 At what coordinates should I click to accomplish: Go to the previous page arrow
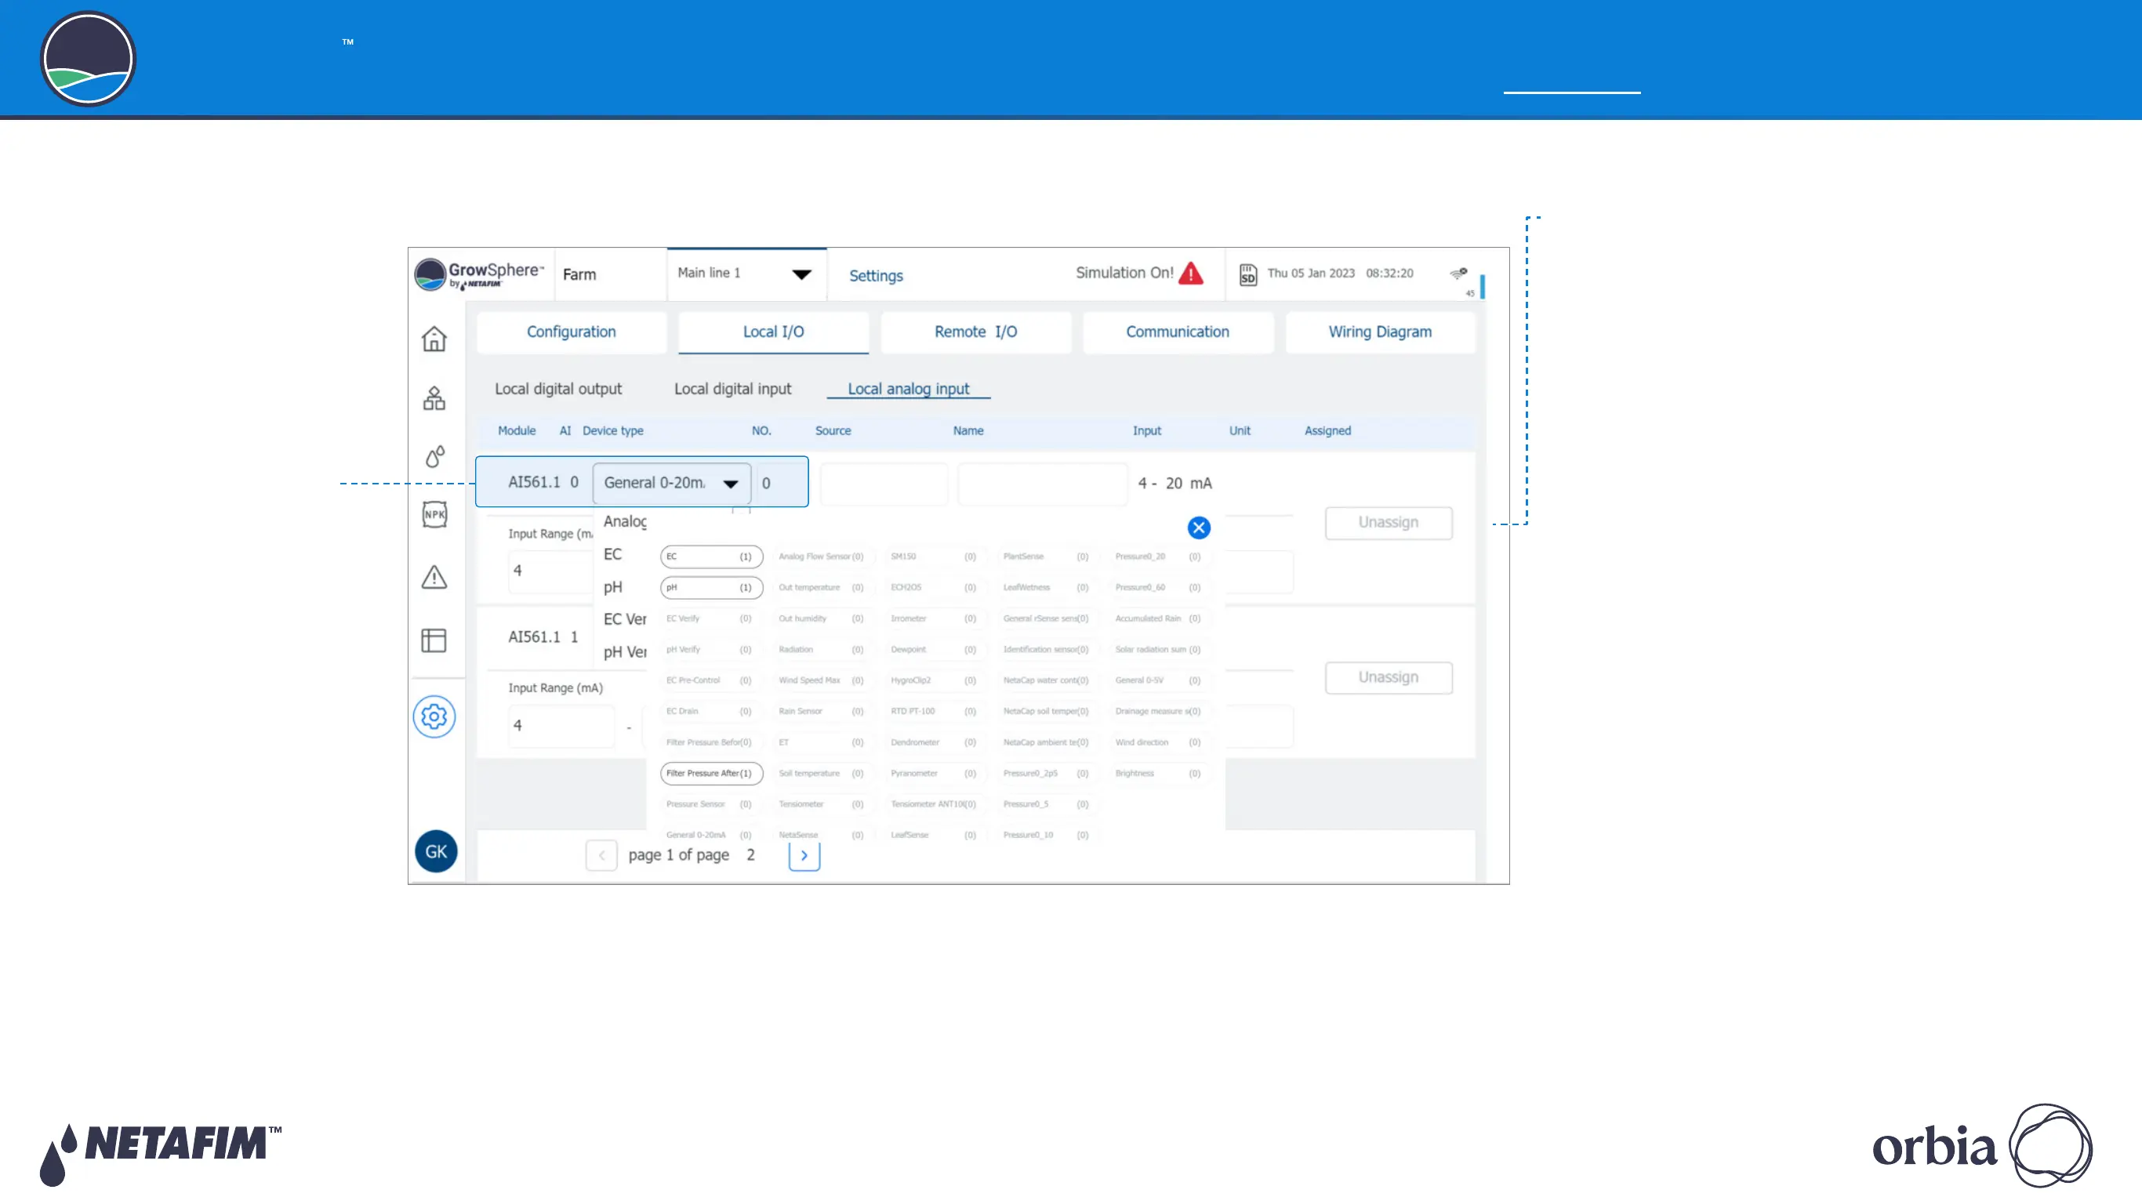[601, 854]
